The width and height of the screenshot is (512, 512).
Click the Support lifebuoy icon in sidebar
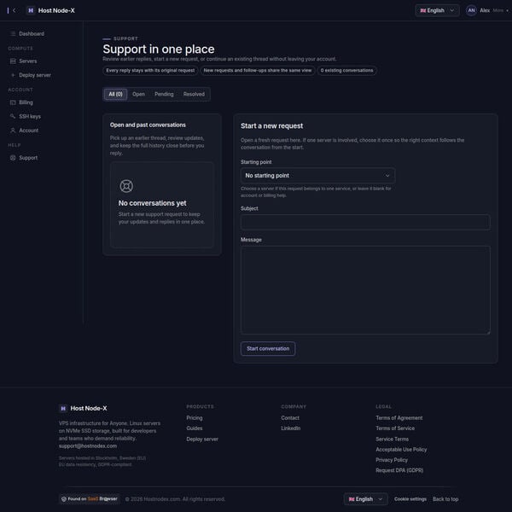tap(13, 158)
